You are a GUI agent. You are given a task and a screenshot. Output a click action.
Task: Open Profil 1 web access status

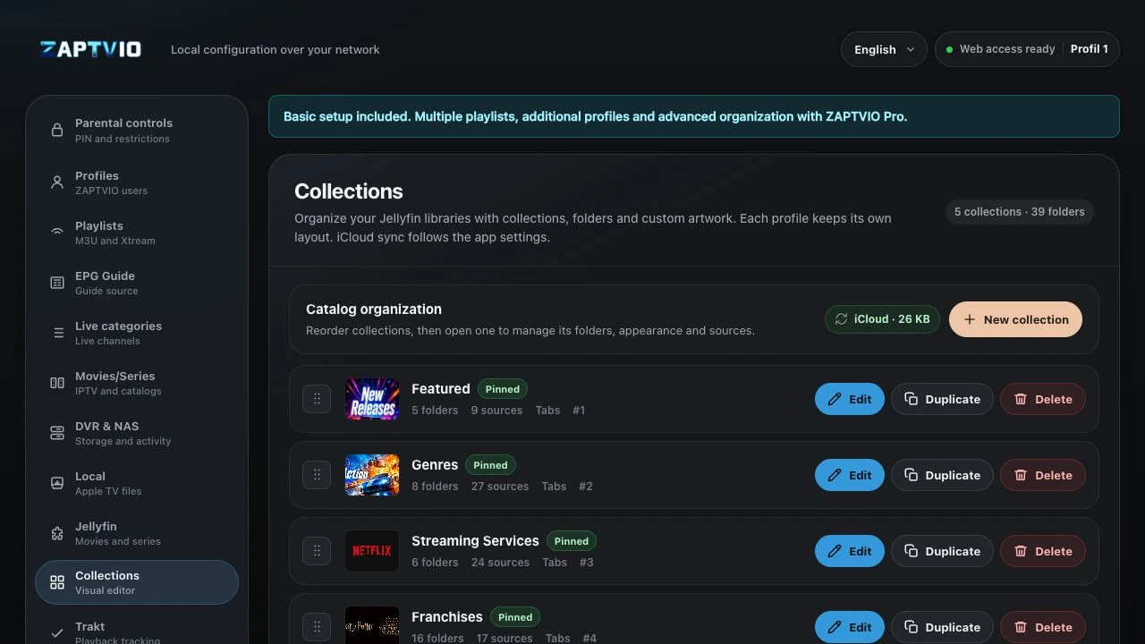(1027, 49)
